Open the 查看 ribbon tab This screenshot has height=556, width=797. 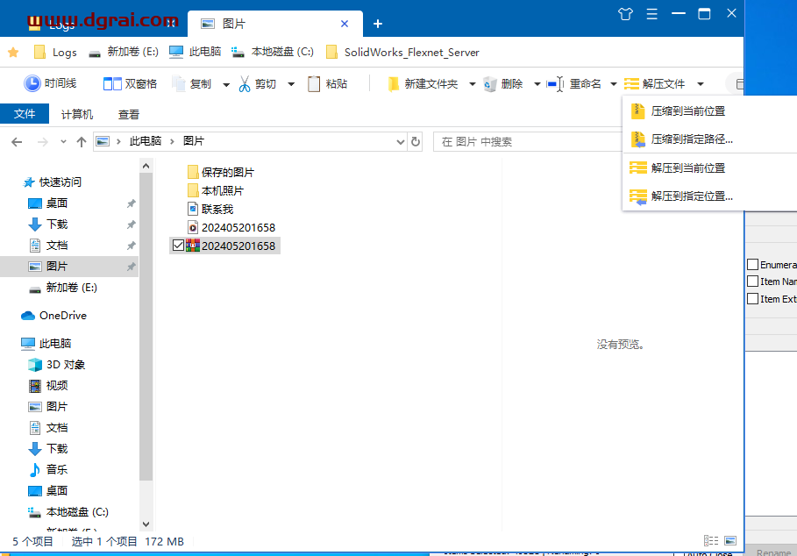[x=129, y=114]
